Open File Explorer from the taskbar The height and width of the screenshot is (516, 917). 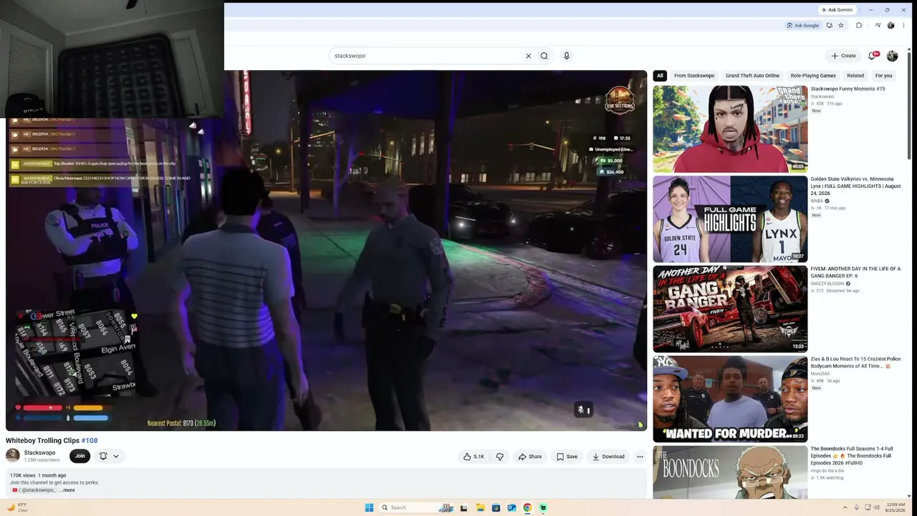(480, 507)
